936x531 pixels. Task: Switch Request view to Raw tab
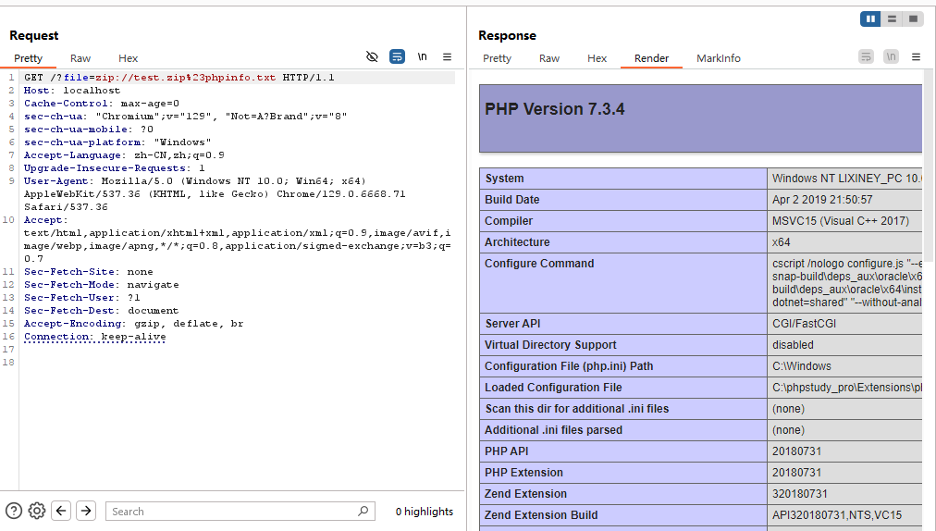tap(80, 58)
